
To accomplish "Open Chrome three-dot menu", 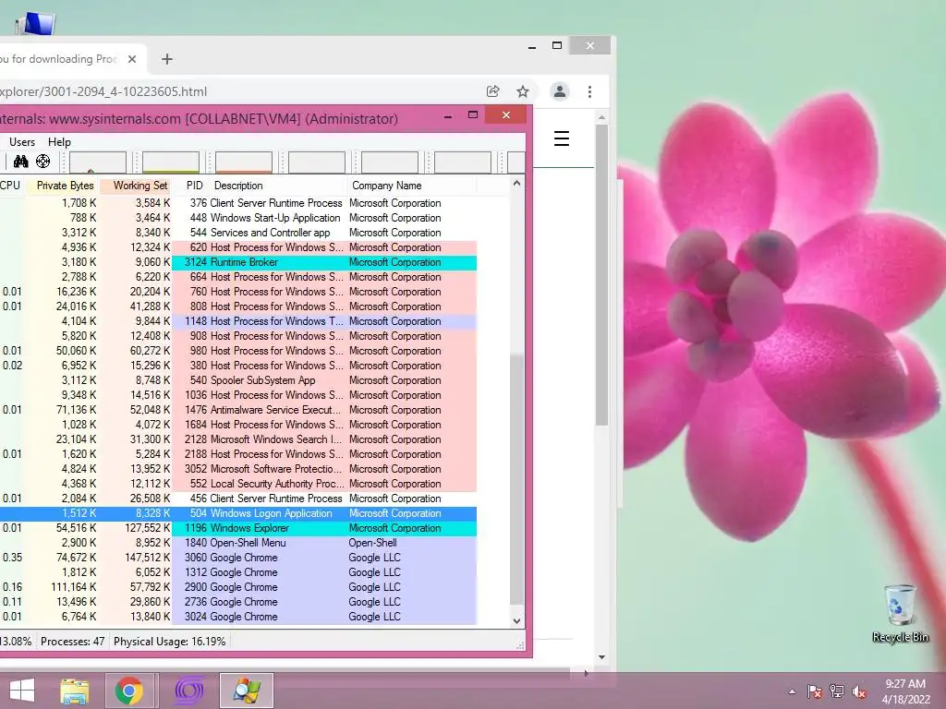I will pos(589,91).
